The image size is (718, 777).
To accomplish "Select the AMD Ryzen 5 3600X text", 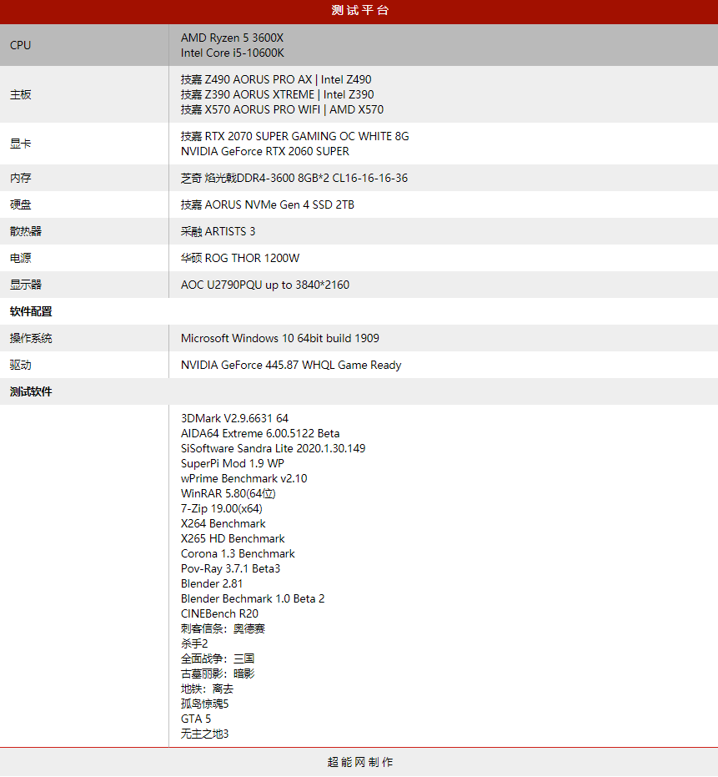I will point(232,38).
